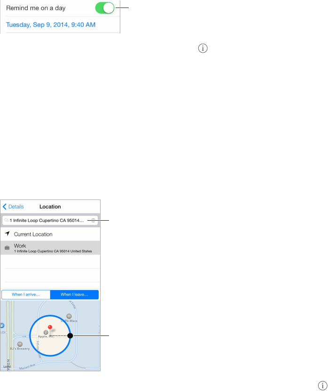Click the red location pin on map

point(50,327)
